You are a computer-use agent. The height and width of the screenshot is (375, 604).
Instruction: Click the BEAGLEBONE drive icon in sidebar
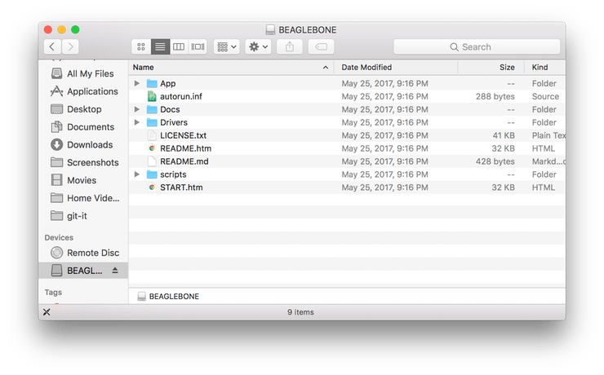[56, 271]
